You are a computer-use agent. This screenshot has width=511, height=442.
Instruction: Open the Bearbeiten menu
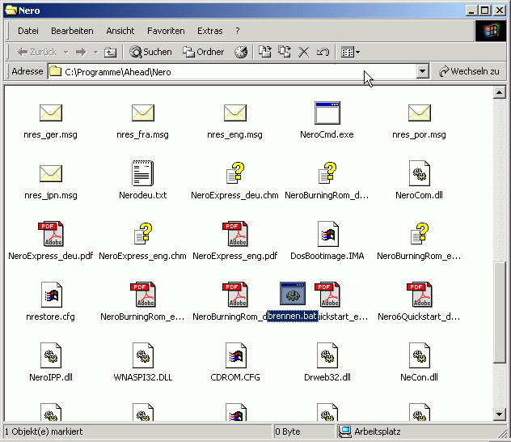72,31
